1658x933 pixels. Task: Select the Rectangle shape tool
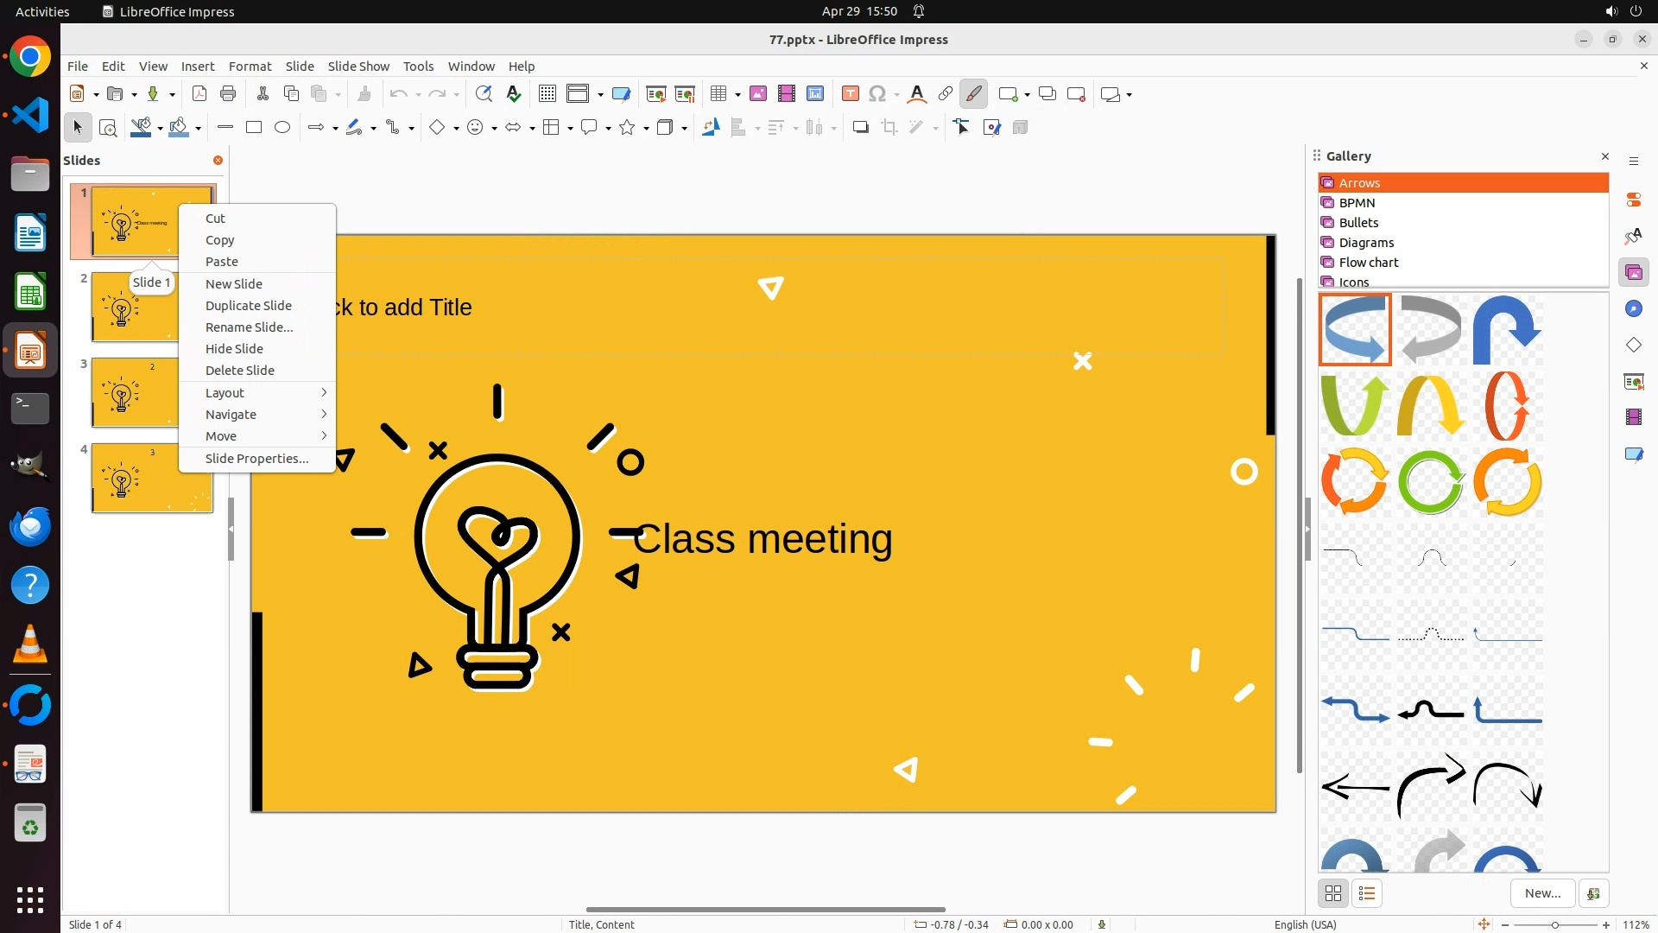(x=254, y=128)
